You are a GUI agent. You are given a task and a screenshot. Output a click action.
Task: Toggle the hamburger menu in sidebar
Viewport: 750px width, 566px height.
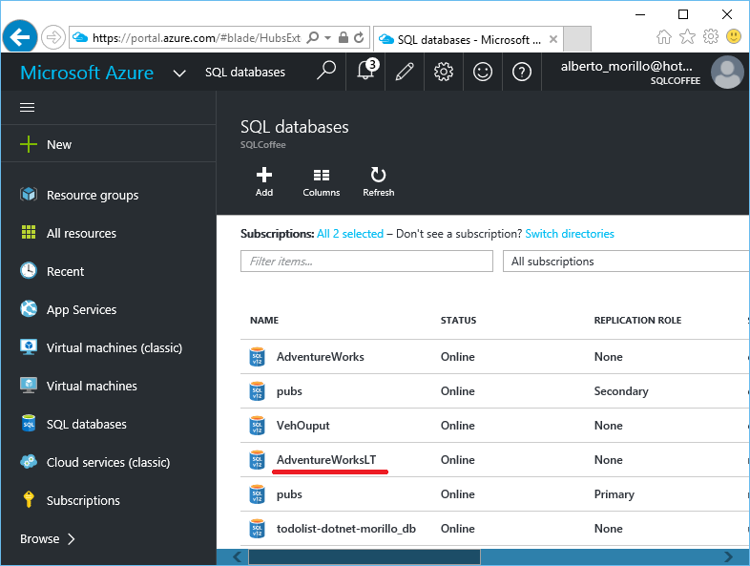coord(28,108)
